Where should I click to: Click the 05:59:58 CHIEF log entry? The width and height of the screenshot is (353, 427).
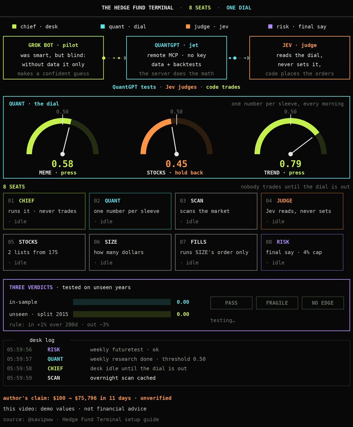tap(97, 368)
